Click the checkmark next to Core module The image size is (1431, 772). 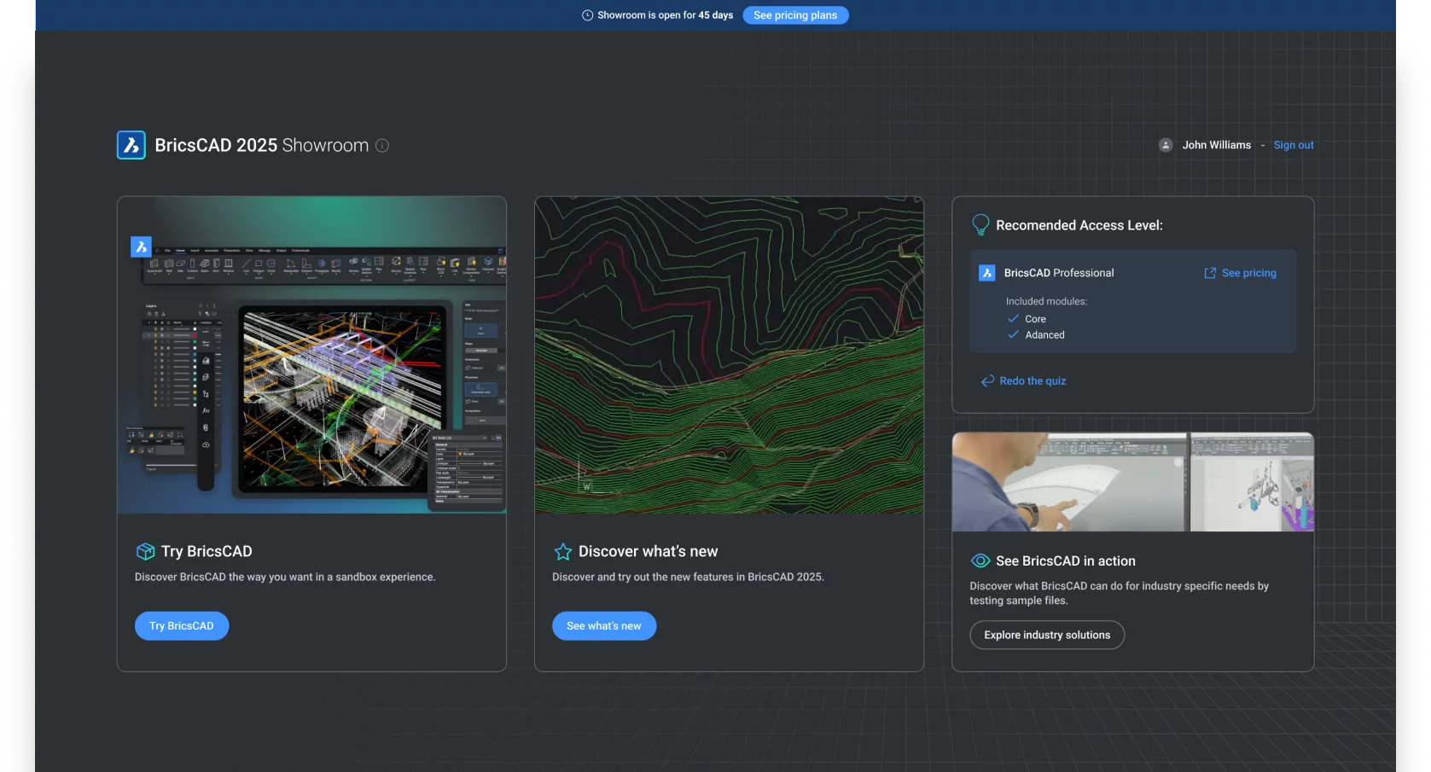1013,318
